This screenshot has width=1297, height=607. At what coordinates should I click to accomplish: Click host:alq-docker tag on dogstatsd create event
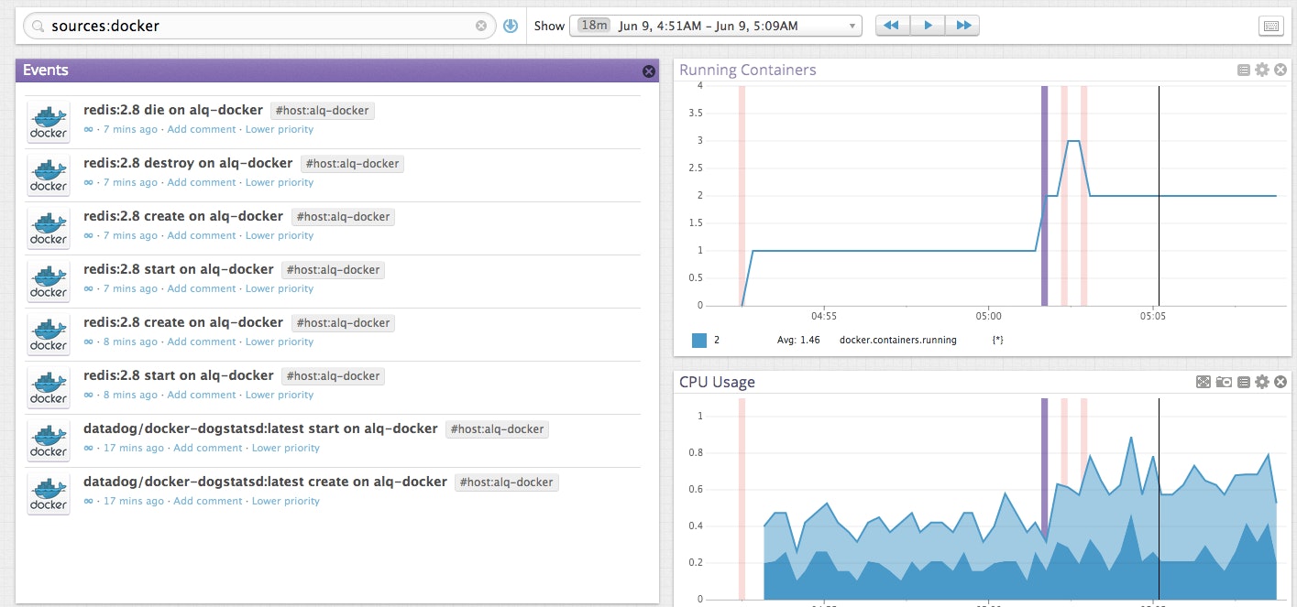coord(506,482)
